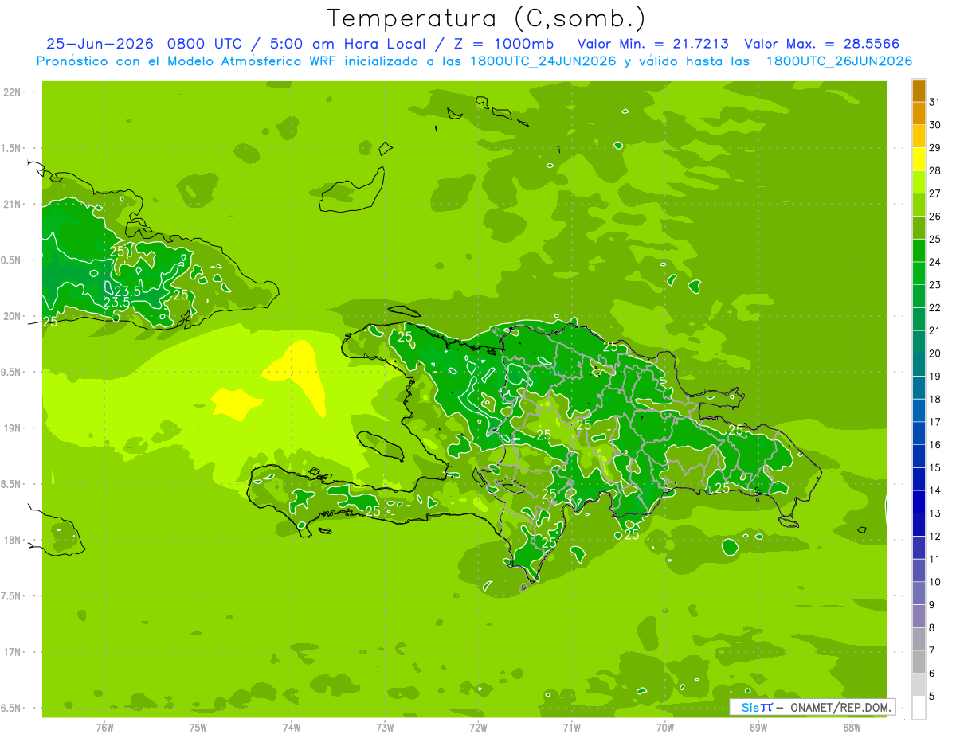Click longitude axis label 72W
956x738 pixels.
click(x=478, y=727)
